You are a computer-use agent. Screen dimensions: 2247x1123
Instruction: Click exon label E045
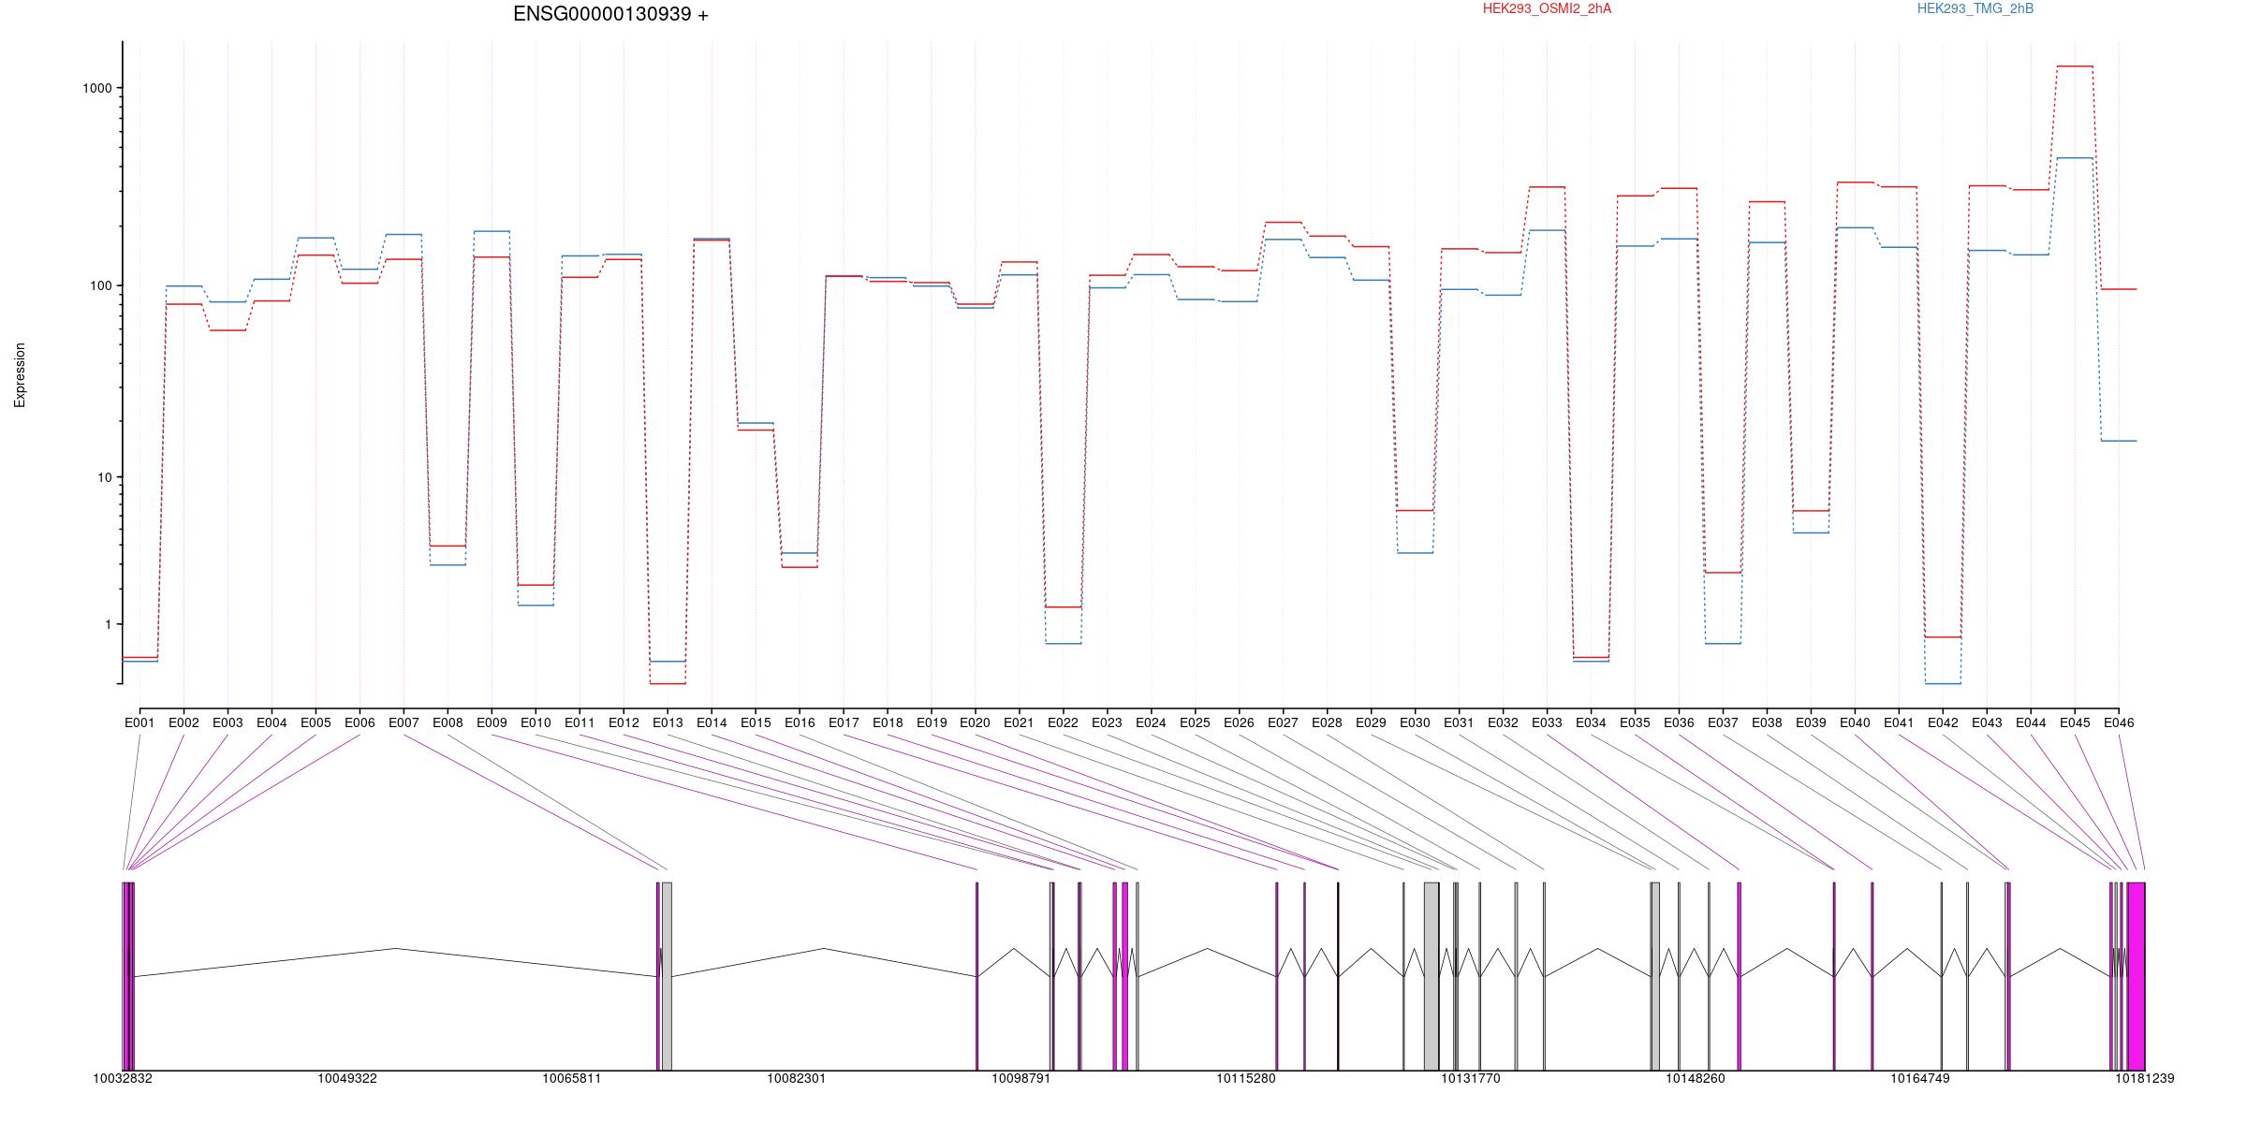coord(2075,722)
